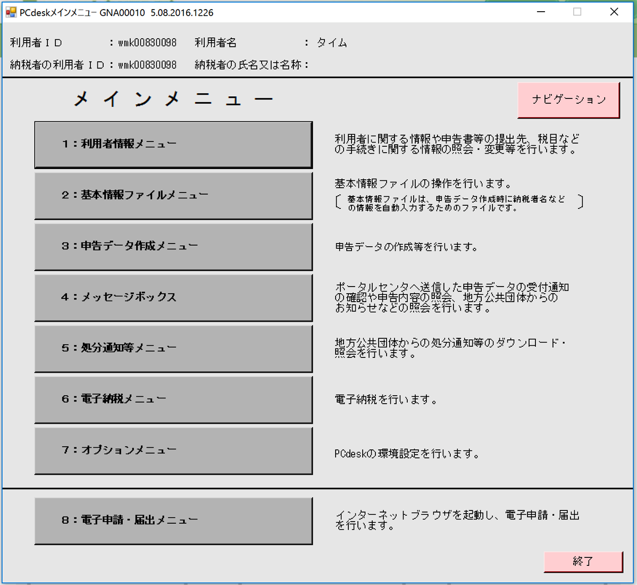The image size is (637, 585).
Task: Click the メインメニュー heading
Action: (x=173, y=99)
